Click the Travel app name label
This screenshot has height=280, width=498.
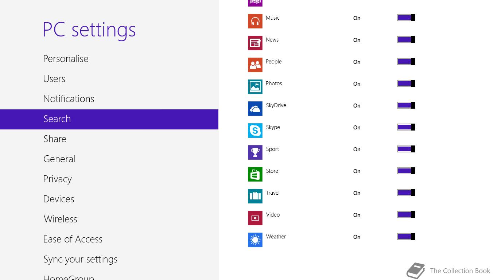click(x=273, y=193)
